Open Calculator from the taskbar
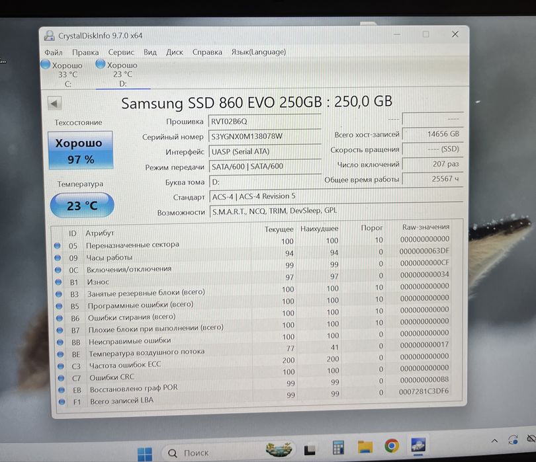This screenshot has height=462, width=536. (338, 447)
